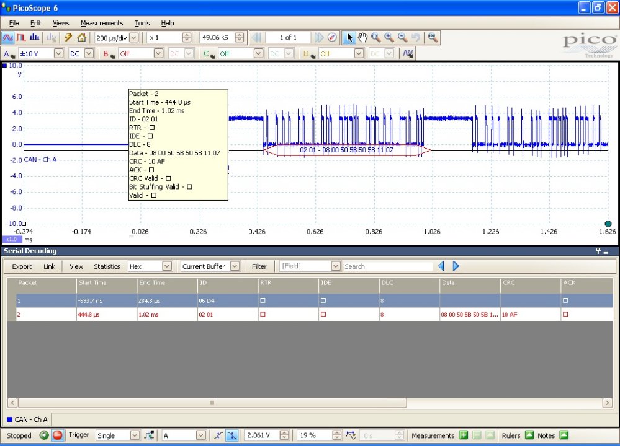Click the red stop capture button
620x446 pixels.
coord(58,435)
